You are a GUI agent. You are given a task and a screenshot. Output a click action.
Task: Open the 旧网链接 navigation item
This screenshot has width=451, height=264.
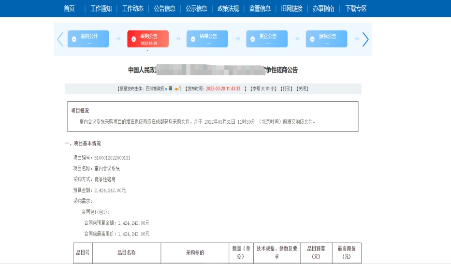pyautogui.click(x=292, y=8)
